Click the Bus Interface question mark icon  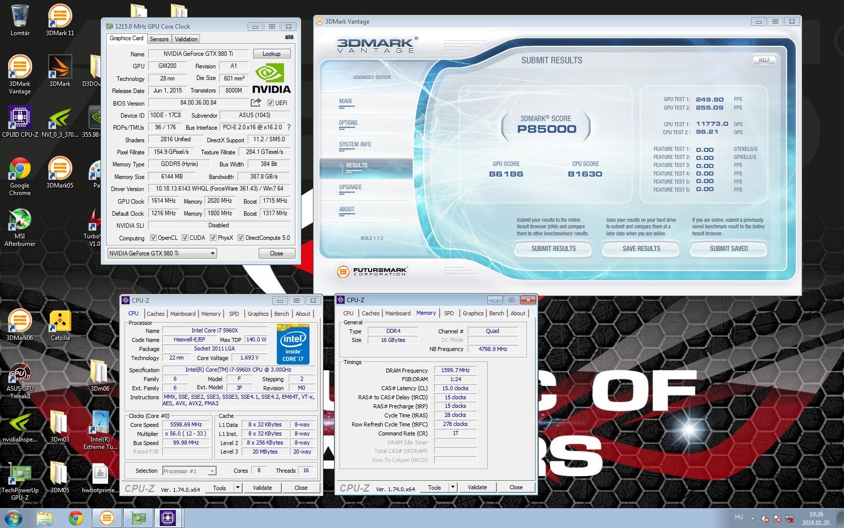(289, 128)
